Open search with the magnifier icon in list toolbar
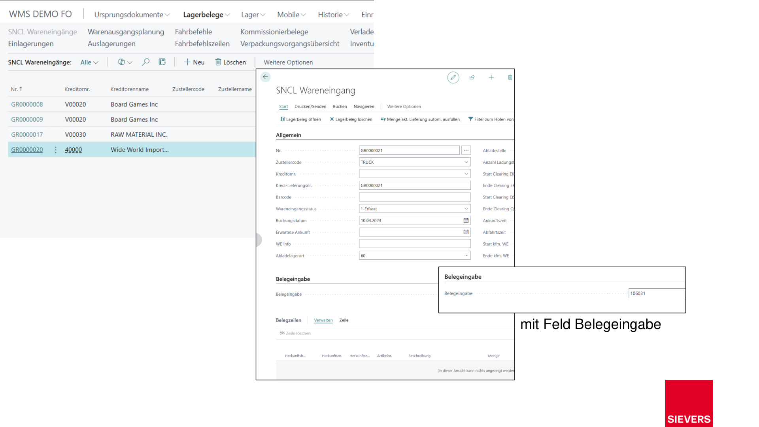The height and width of the screenshot is (427, 759). point(146,62)
